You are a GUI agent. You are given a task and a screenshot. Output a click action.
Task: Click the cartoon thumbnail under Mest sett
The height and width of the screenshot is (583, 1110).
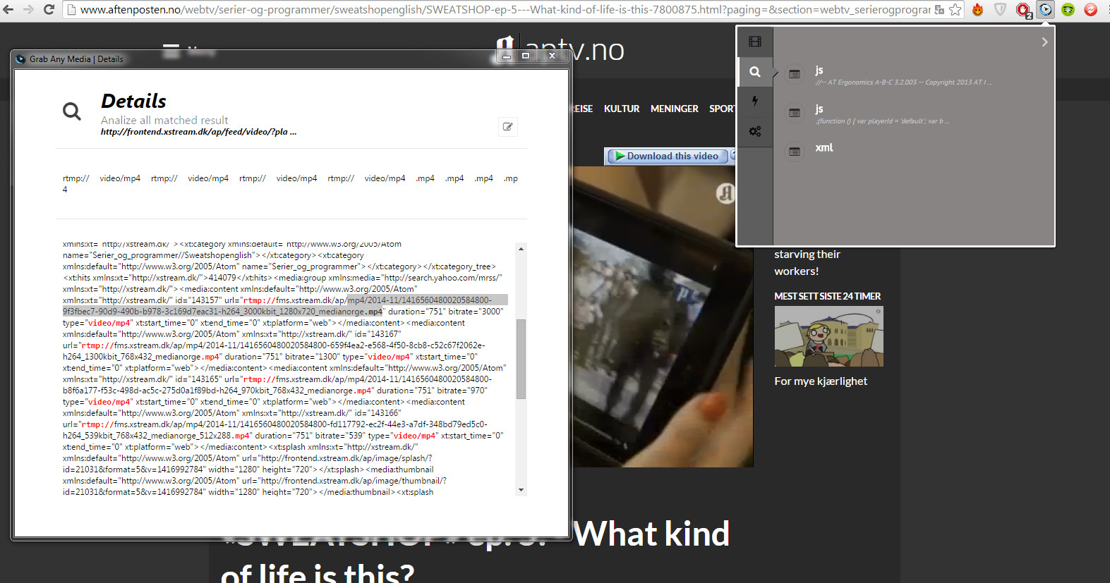pos(829,336)
